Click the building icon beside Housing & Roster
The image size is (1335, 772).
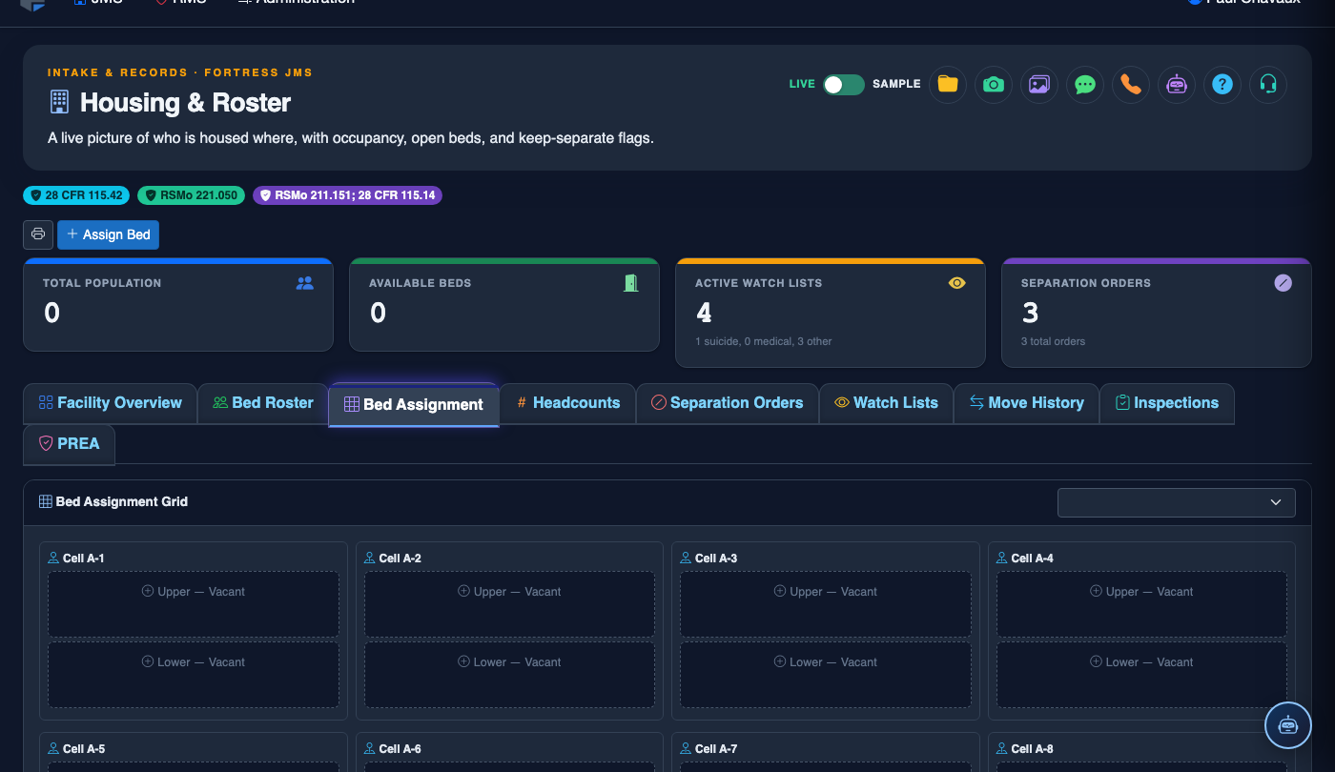click(x=59, y=101)
